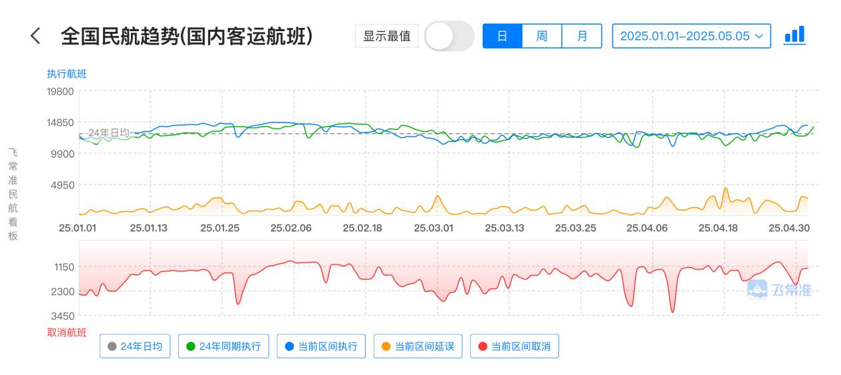Toggle the 显示最值 switch

point(449,36)
